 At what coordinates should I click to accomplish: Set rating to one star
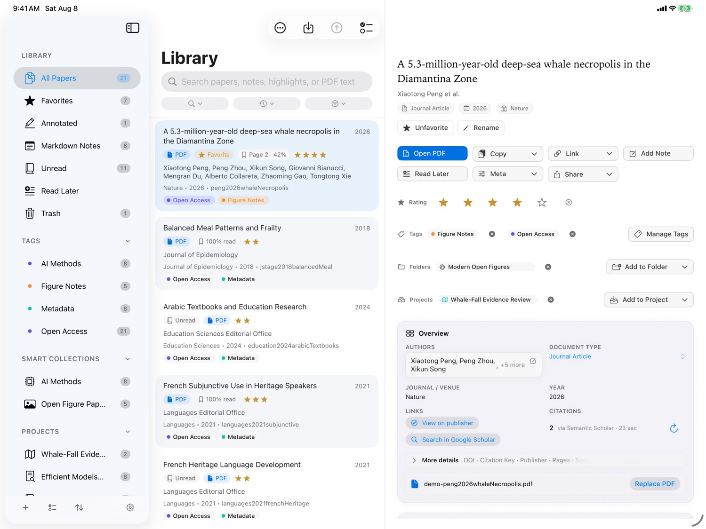coord(443,202)
